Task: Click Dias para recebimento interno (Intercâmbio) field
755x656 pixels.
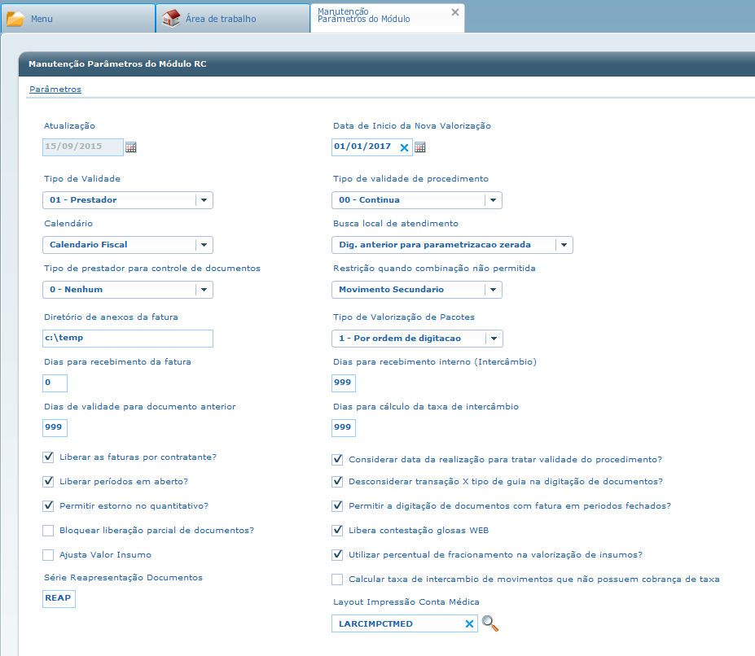Action: tap(344, 383)
